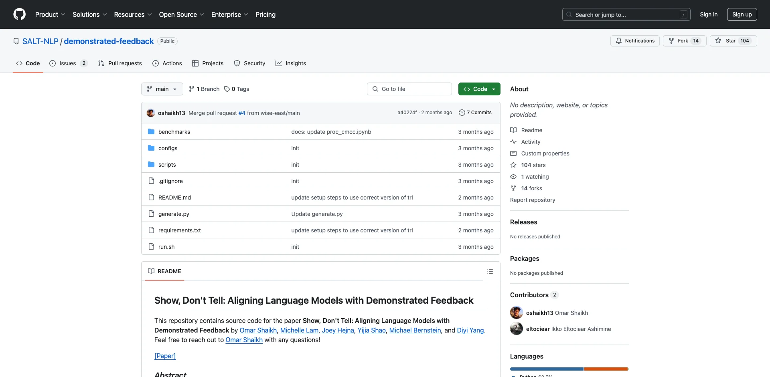Open pull request #4 link
This screenshot has width=770, height=377.
(242, 113)
